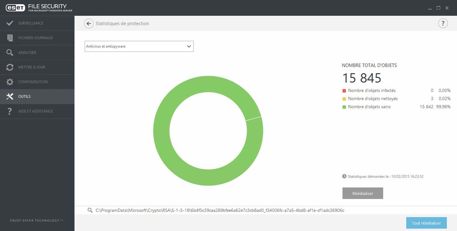Click the yellow cleaned objects color swatch
This screenshot has width=457, height=231.
pyautogui.click(x=344, y=99)
